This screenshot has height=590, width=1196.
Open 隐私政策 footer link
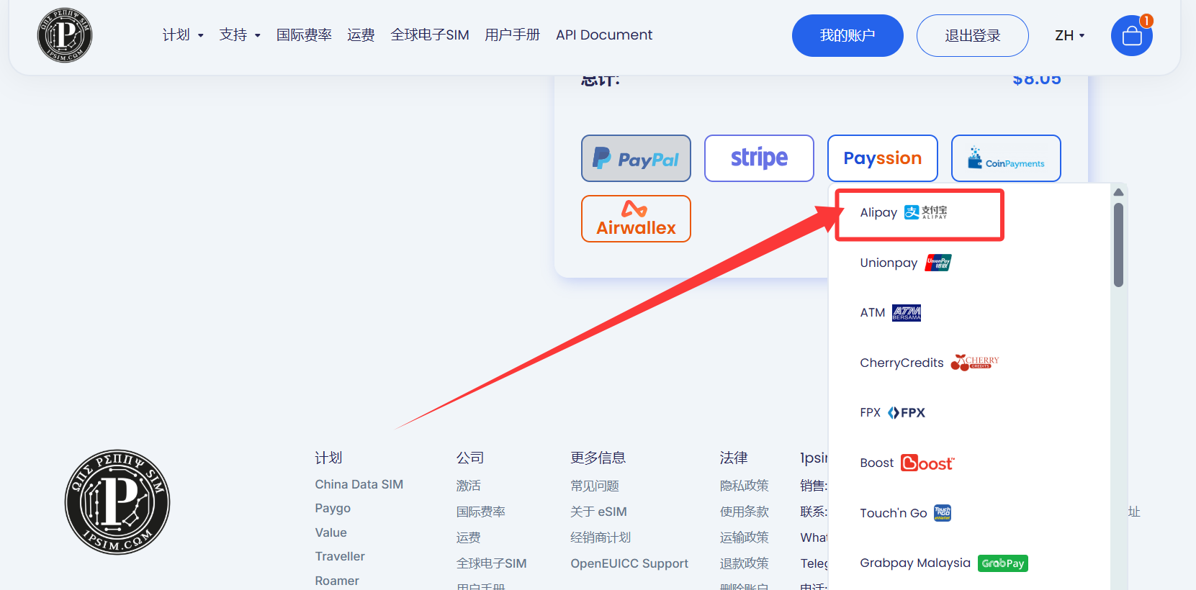[745, 486]
